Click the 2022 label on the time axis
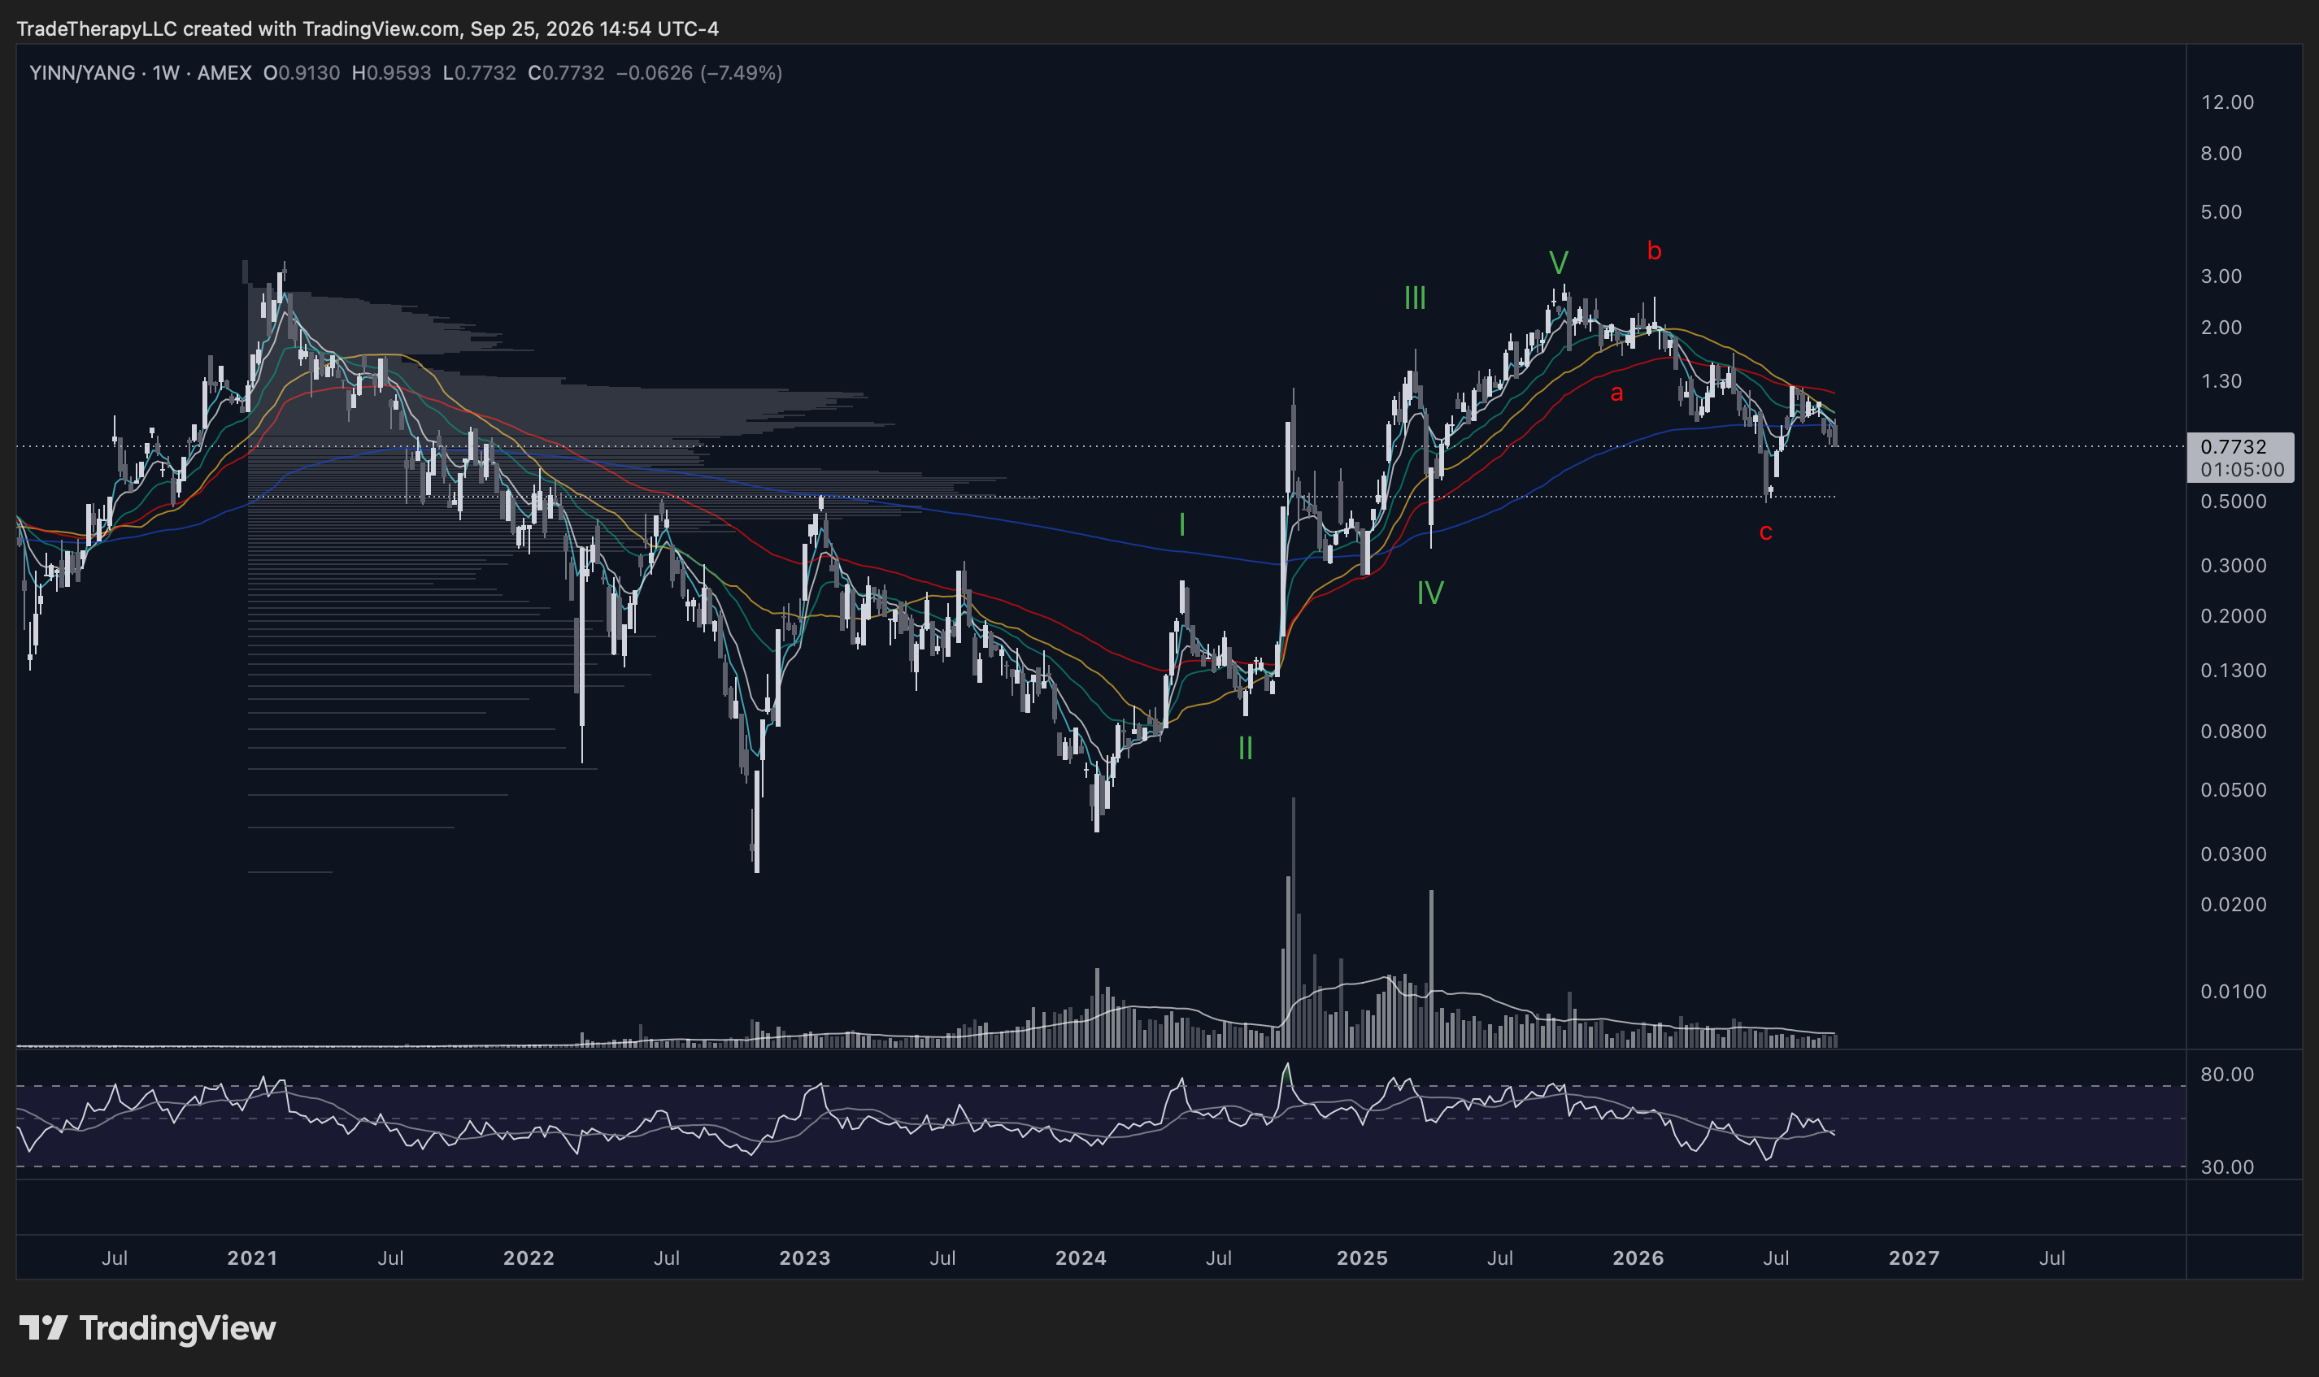Image resolution: width=2319 pixels, height=1377 pixels. click(x=529, y=1258)
